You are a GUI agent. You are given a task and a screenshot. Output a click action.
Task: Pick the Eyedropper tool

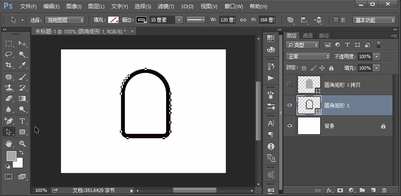[x=22, y=65]
